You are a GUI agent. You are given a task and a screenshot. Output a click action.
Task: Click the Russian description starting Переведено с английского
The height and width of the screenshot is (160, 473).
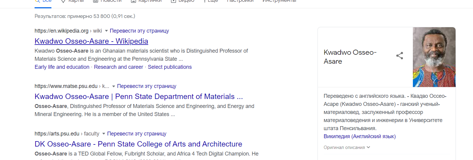385,112
